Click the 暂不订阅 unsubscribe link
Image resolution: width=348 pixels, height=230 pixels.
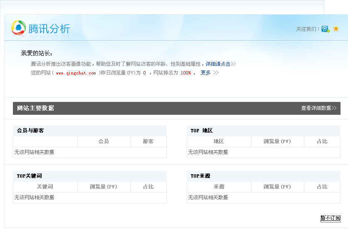click(x=330, y=218)
